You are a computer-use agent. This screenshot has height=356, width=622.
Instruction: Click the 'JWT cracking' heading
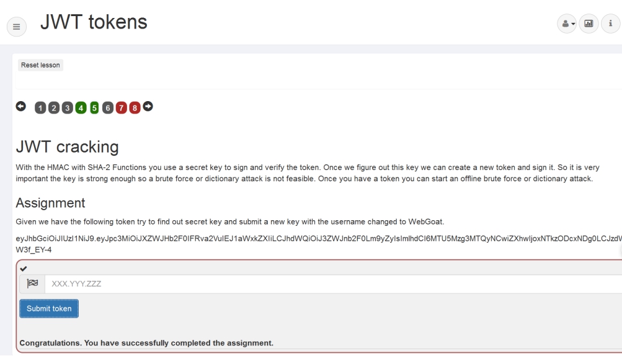coord(68,147)
